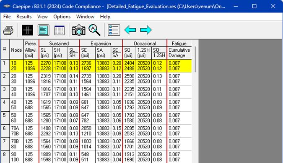The height and width of the screenshot is (163, 283).
Task: Click node 70A in row 6
Action: click(x=15, y=128)
